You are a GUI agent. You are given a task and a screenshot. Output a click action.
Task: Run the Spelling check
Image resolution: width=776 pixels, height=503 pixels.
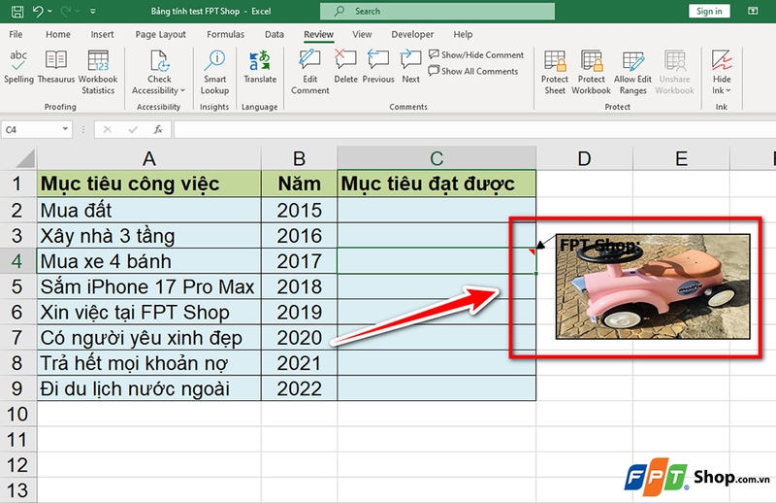pyautogui.click(x=18, y=67)
